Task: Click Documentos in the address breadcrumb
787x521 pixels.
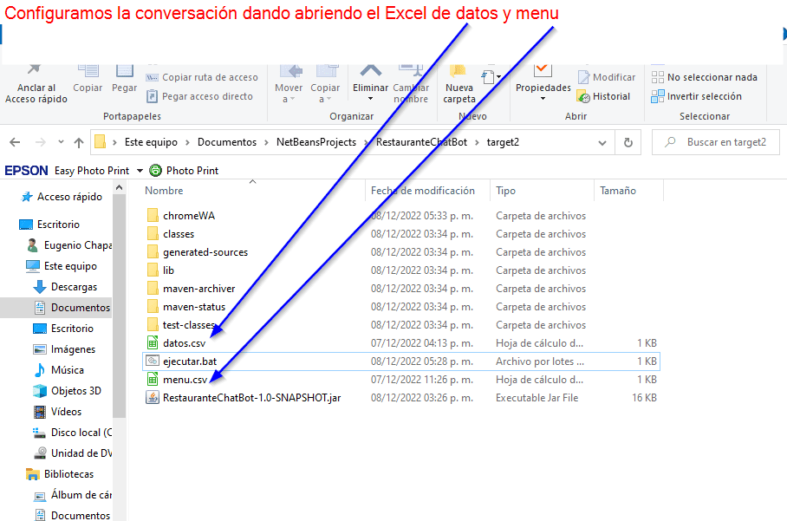Action: tap(227, 142)
